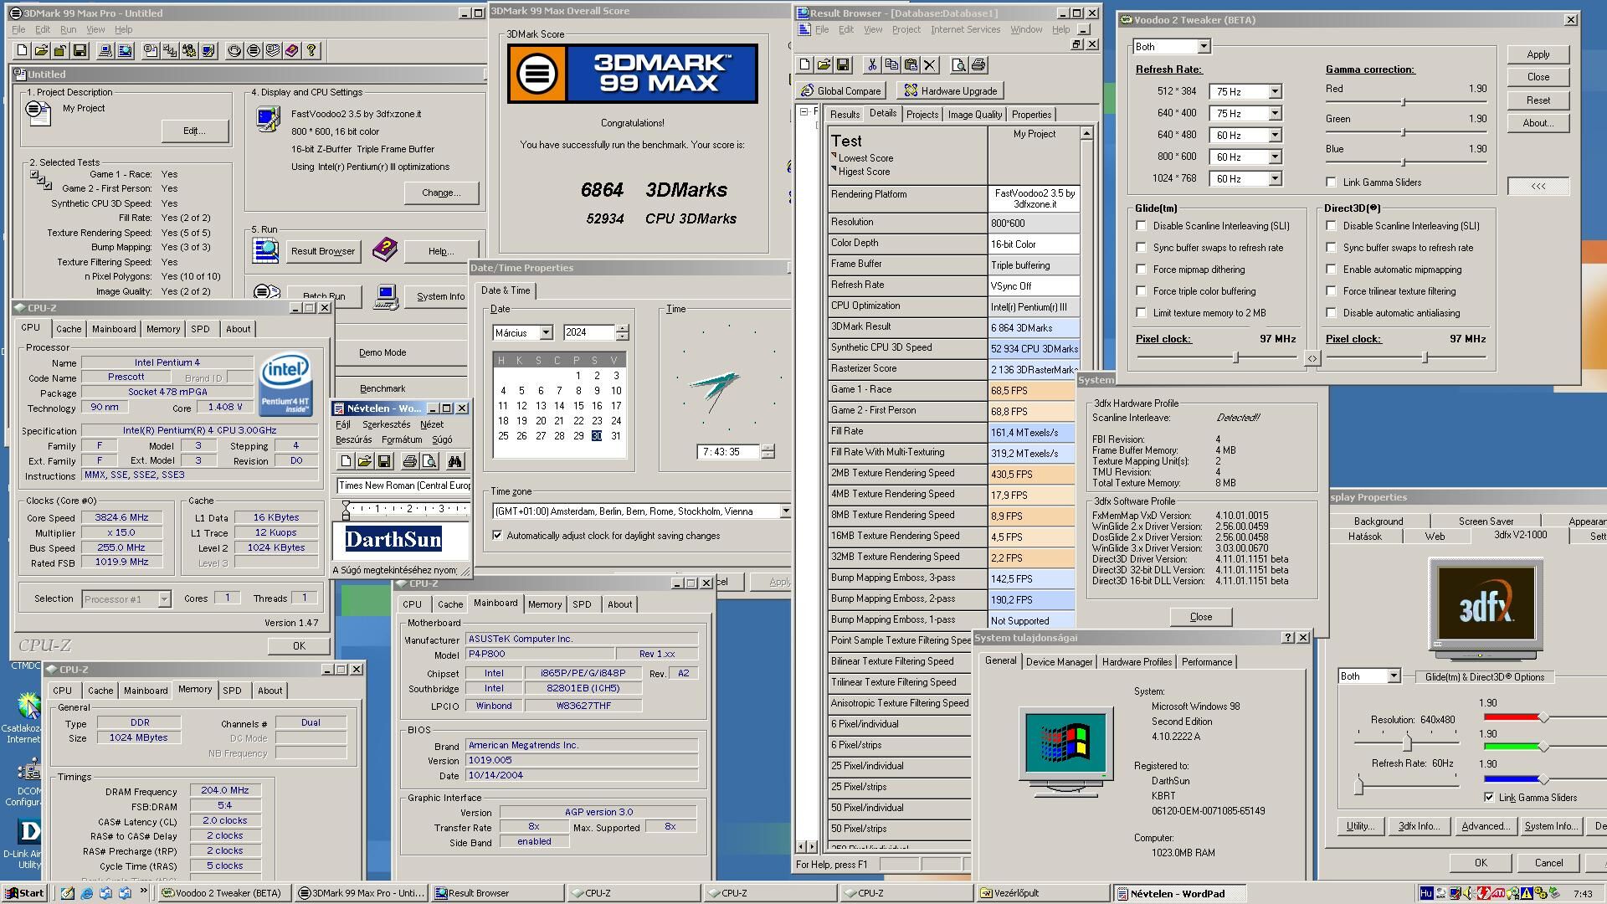Click the 3dfx Info... button in Display Properties
The width and height of the screenshot is (1607, 904).
pos(1419,826)
